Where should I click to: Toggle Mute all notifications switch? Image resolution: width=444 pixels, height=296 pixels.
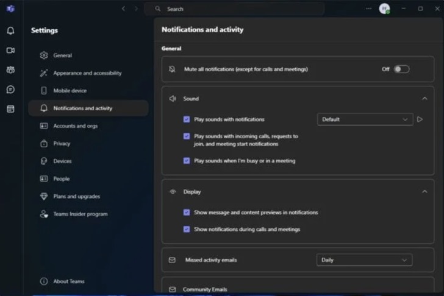tap(401, 69)
